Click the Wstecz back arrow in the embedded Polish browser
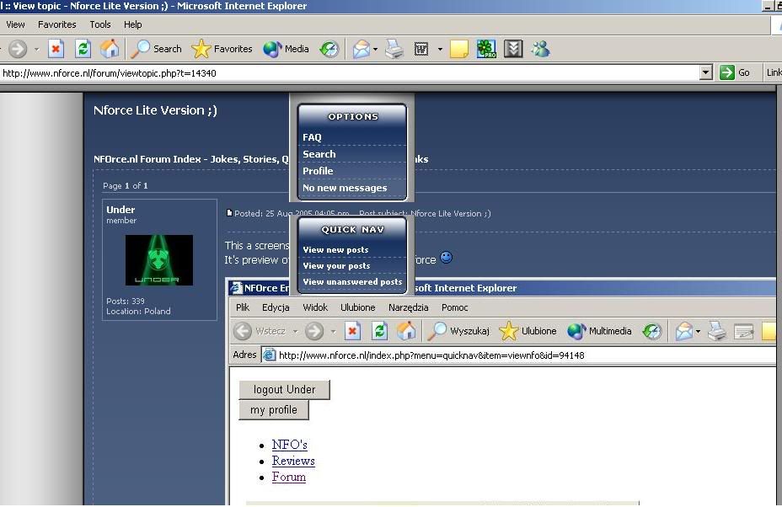This screenshot has height=507, width=782. click(243, 331)
